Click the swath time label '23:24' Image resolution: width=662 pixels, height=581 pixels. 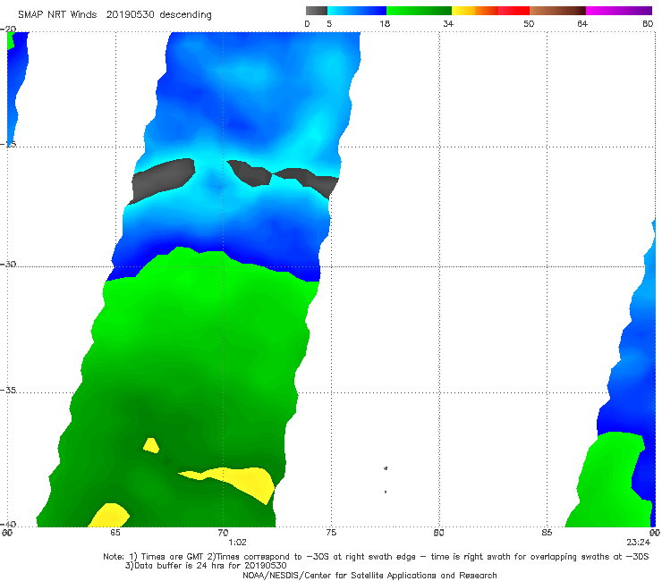point(639,543)
